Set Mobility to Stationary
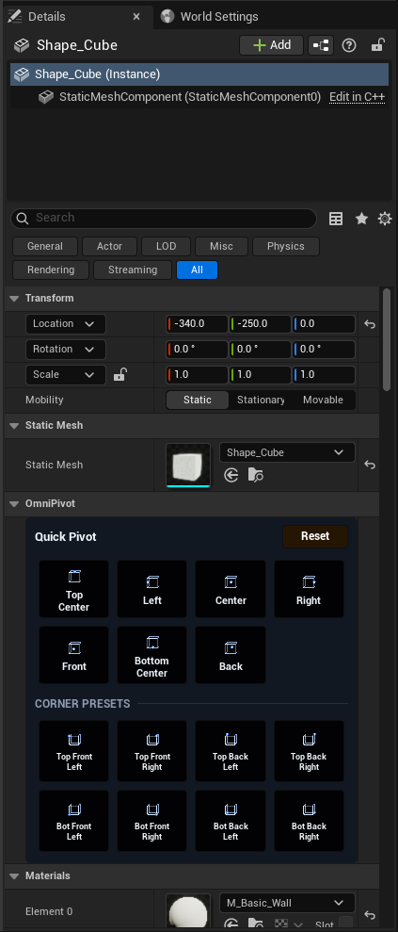This screenshot has width=398, height=932. [x=261, y=400]
